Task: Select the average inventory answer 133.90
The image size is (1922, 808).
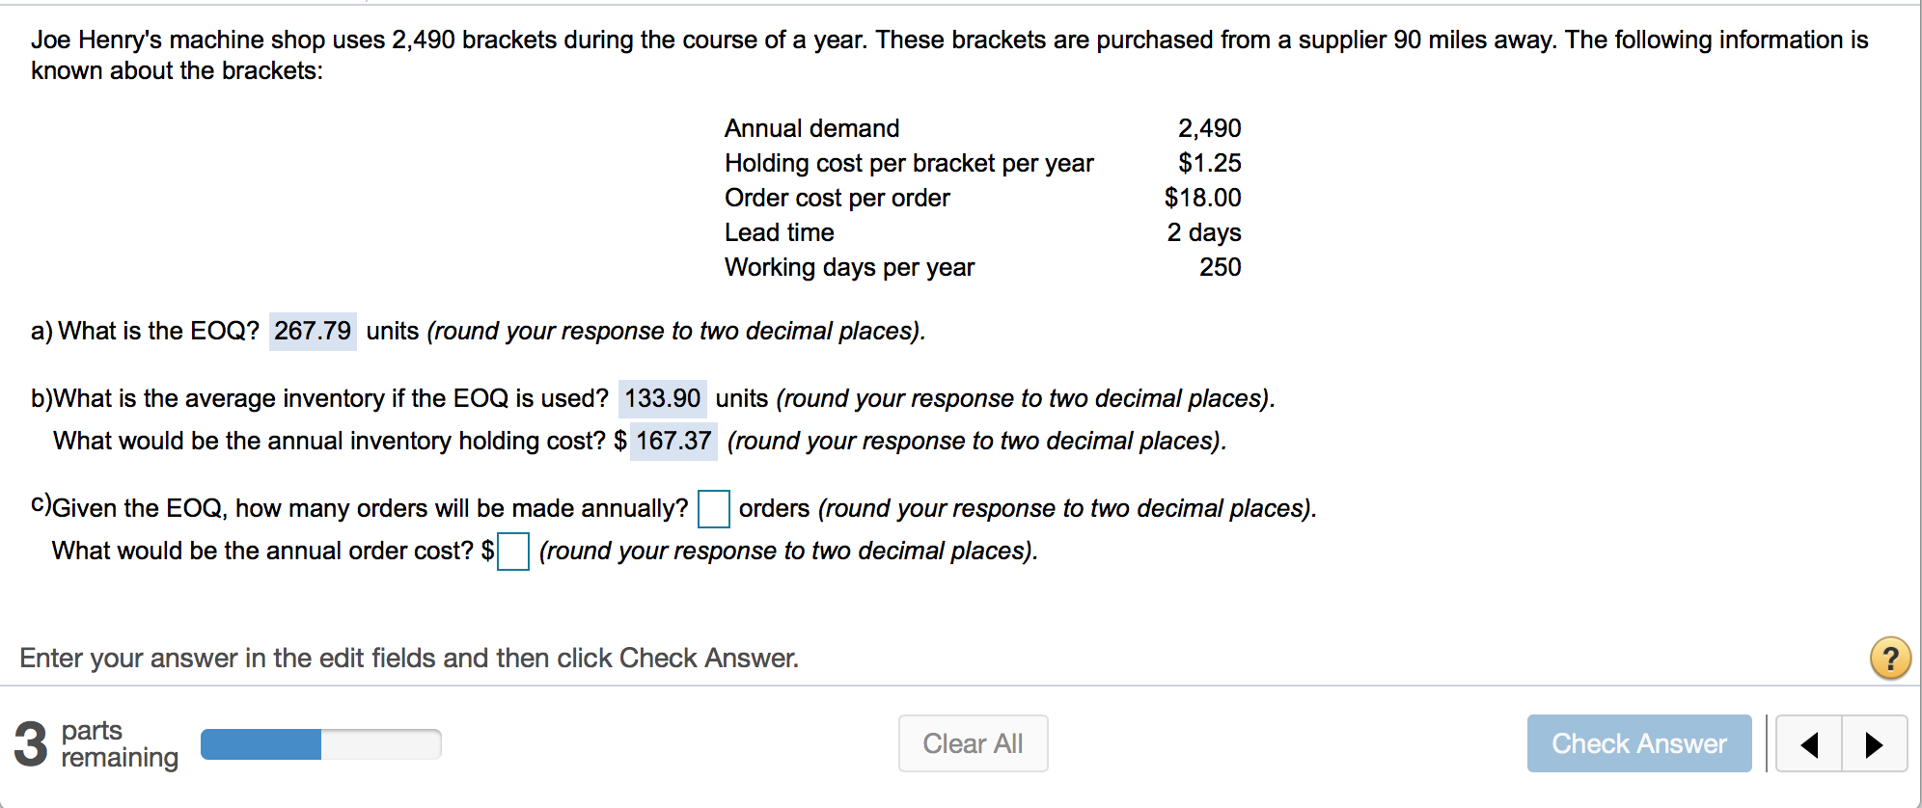Action: point(662,398)
